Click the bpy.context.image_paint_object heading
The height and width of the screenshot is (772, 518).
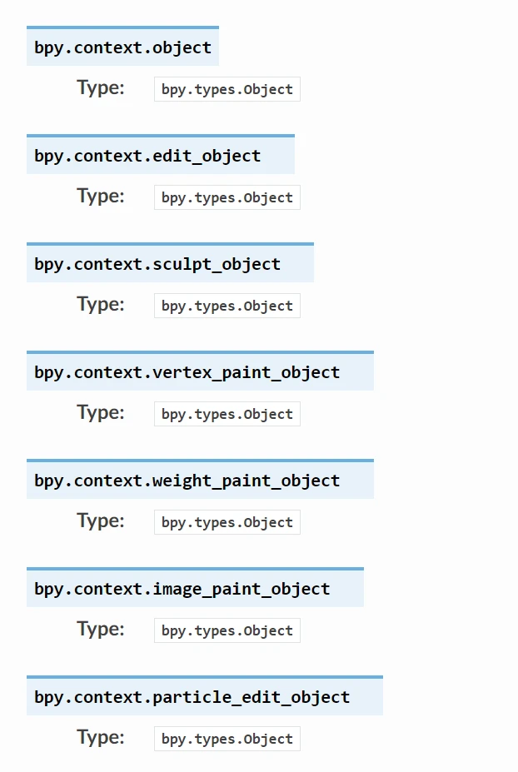(x=182, y=589)
